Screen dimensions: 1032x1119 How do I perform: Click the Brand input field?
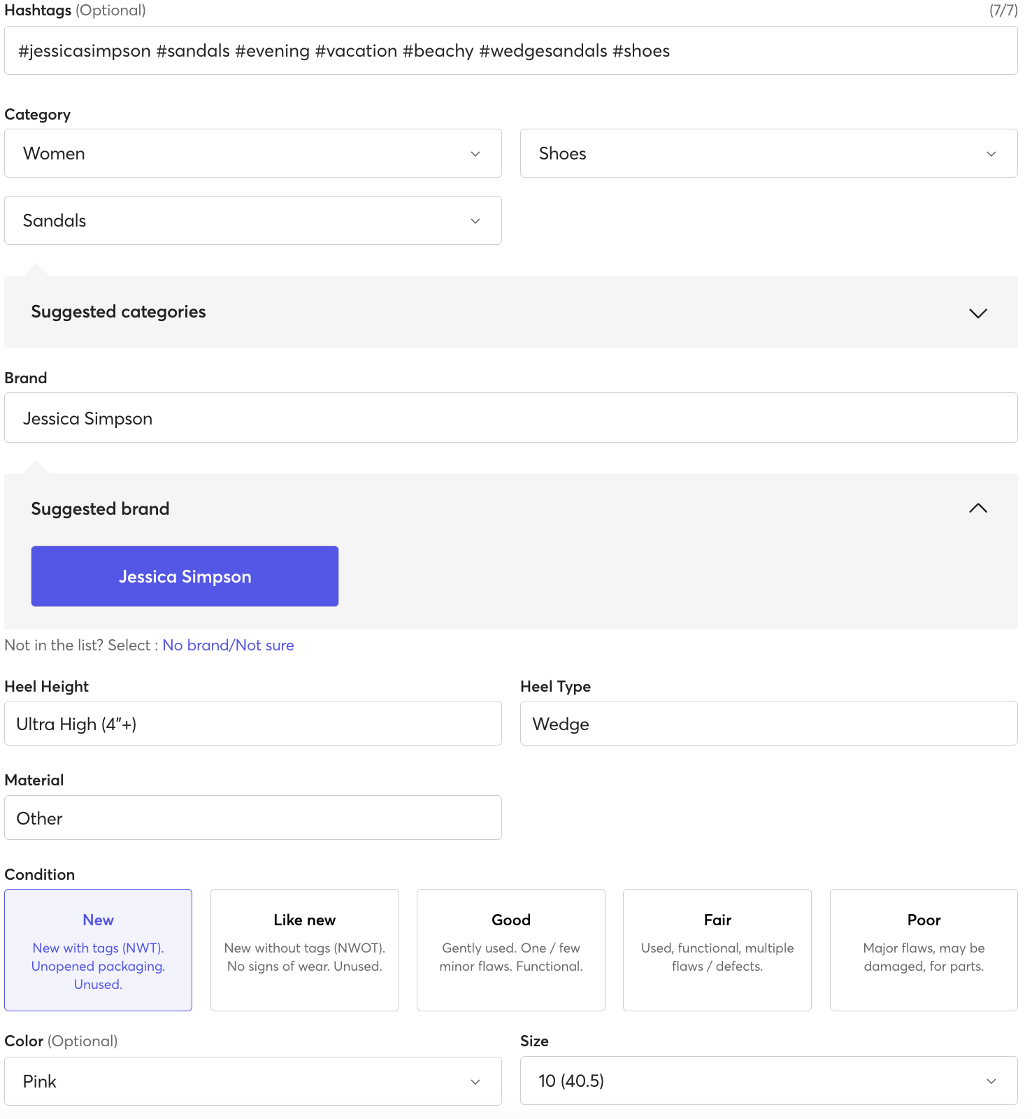tap(510, 418)
